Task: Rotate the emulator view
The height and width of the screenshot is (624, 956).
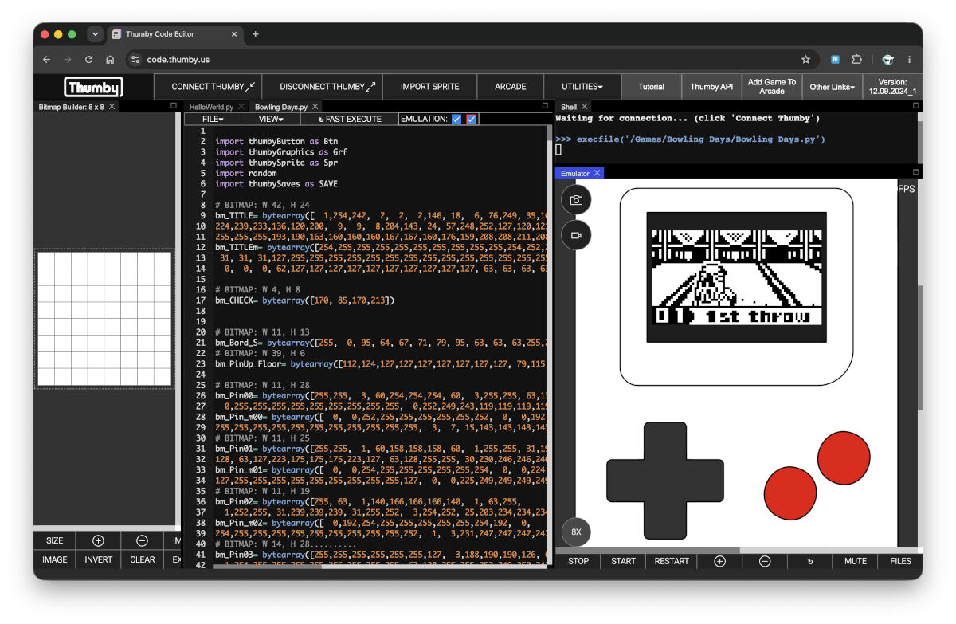Action: pyautogui.click(x=810, y=561)
